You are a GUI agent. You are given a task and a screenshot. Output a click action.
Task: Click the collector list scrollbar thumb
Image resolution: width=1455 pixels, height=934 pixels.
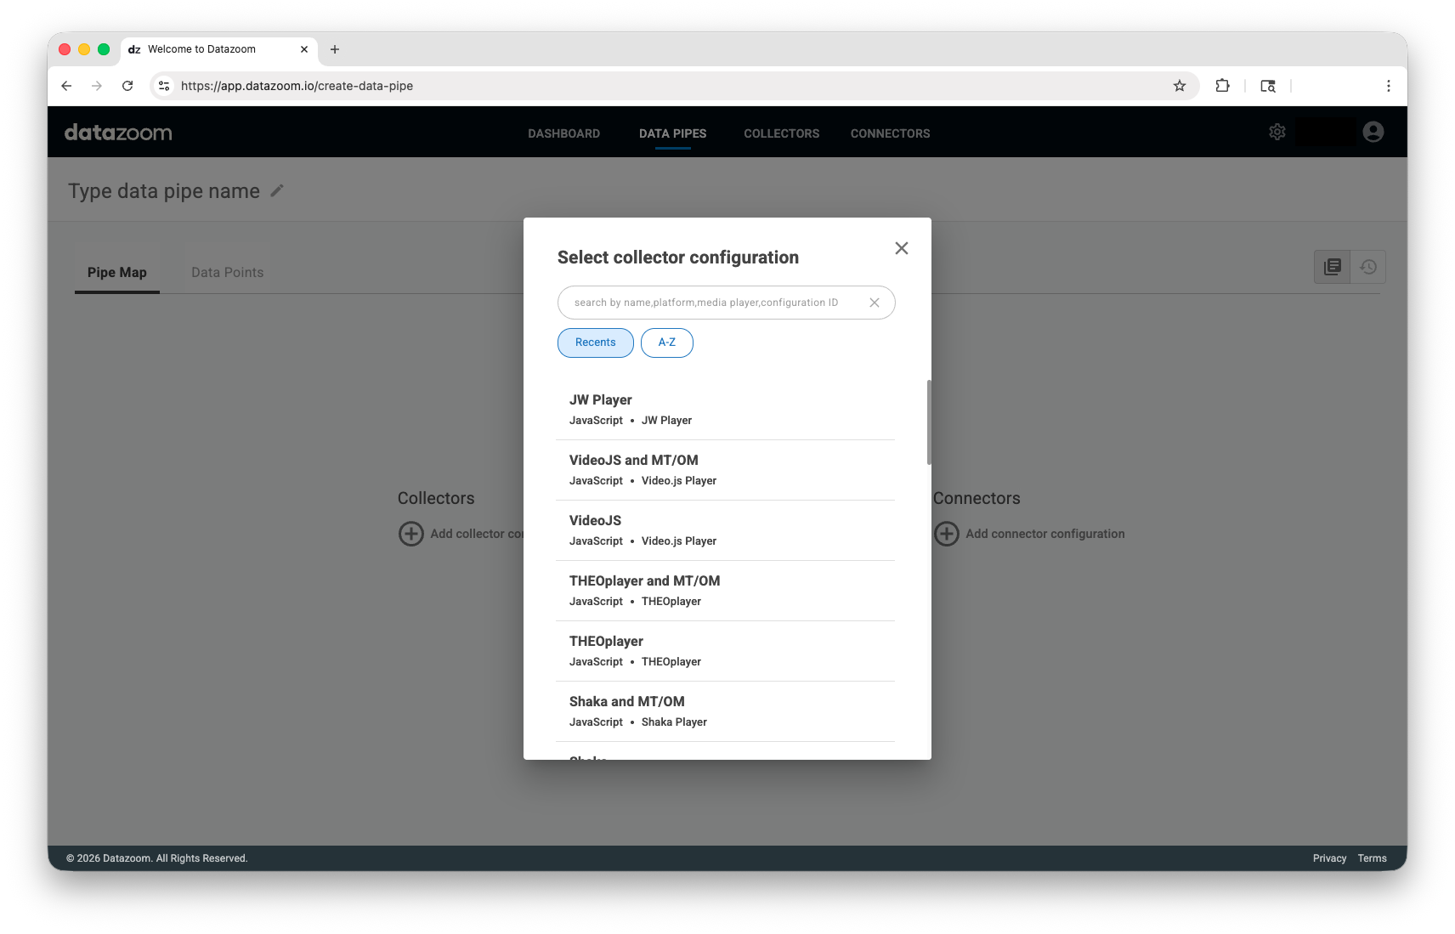click(929, 422)
